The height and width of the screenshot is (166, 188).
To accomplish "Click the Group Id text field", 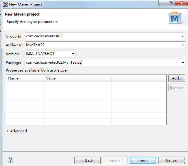I will pos(105,36).
